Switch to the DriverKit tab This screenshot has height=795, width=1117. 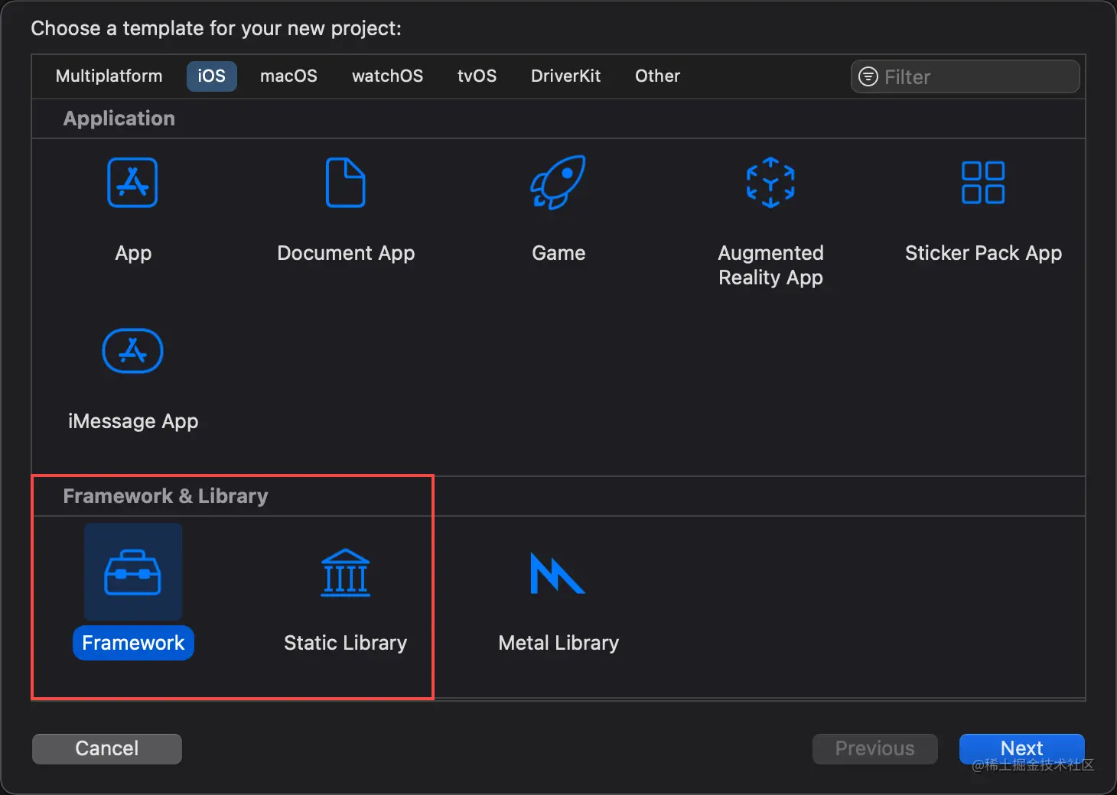click(565, 76)
